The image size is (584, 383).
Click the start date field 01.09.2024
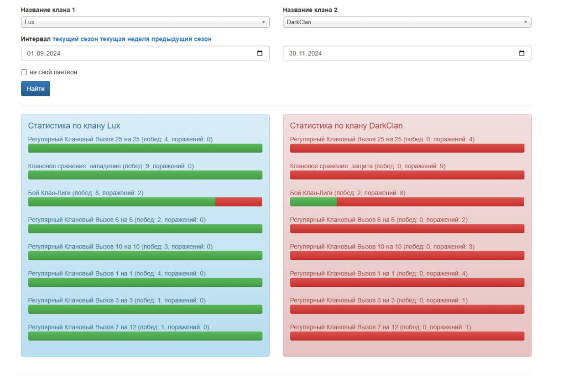coord(137,53)
